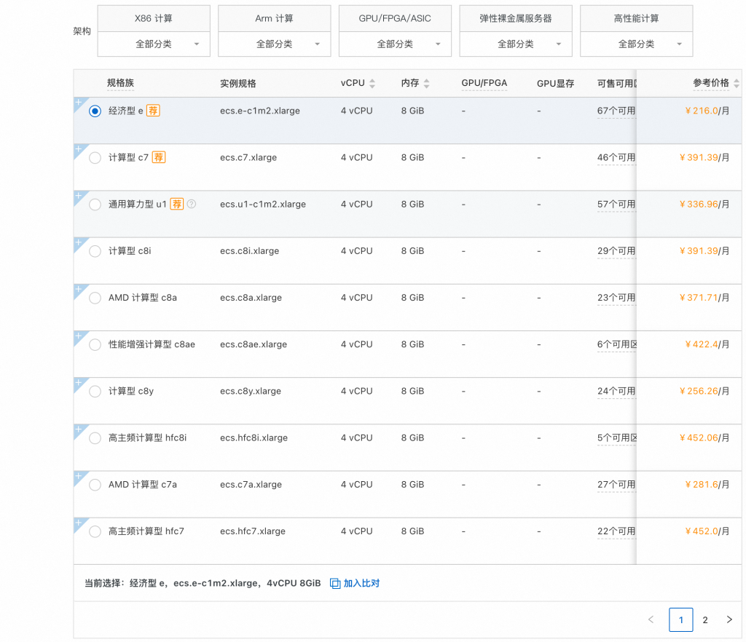The height and width of the screenshot is (642, 746).
Task: Click the plus corner icon on 计算型 c7 row
Action: pyautogui.click(x=79, y=149)
